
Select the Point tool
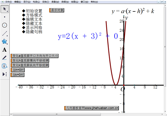click(x=4, y=17)
